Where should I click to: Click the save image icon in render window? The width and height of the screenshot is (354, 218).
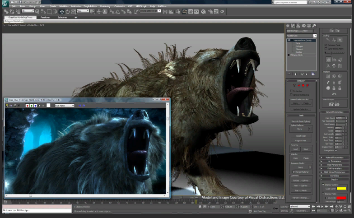7,106
